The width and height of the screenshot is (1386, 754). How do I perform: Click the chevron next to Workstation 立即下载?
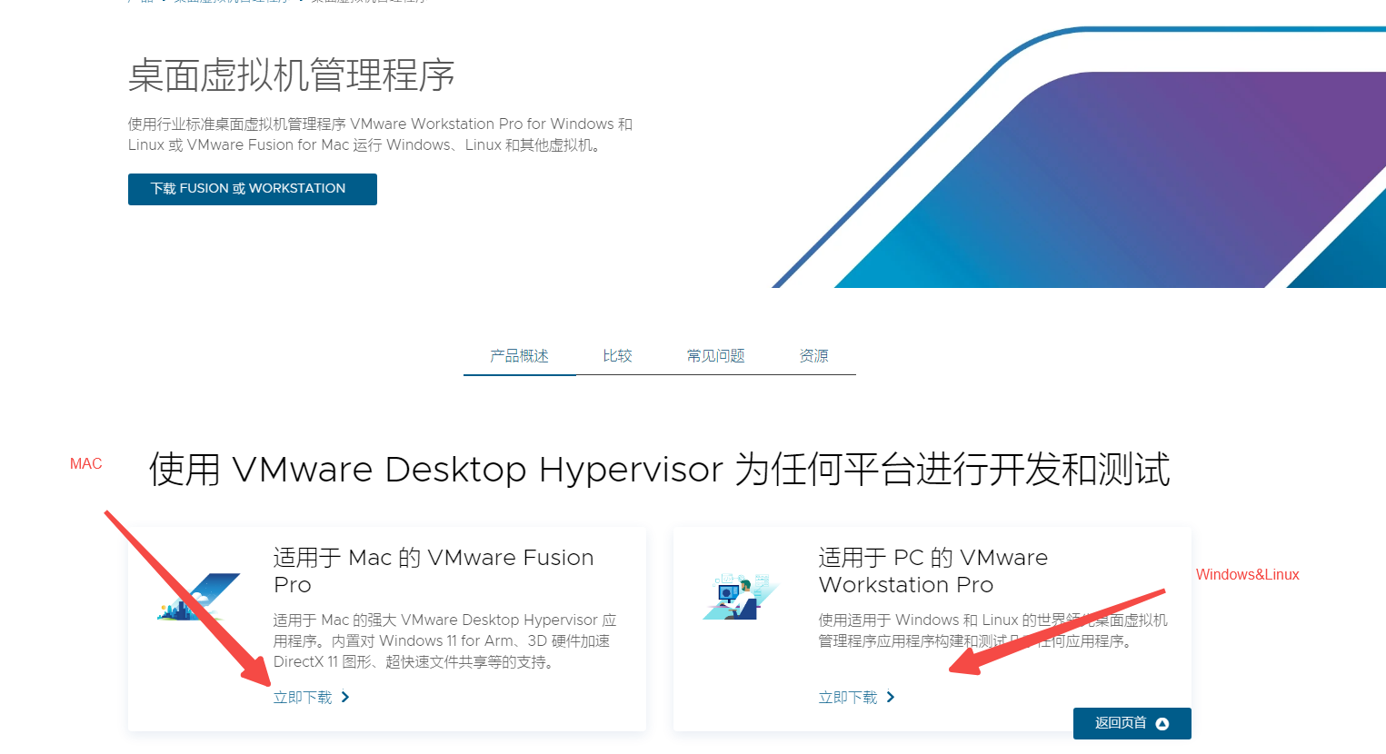(891, 698)
